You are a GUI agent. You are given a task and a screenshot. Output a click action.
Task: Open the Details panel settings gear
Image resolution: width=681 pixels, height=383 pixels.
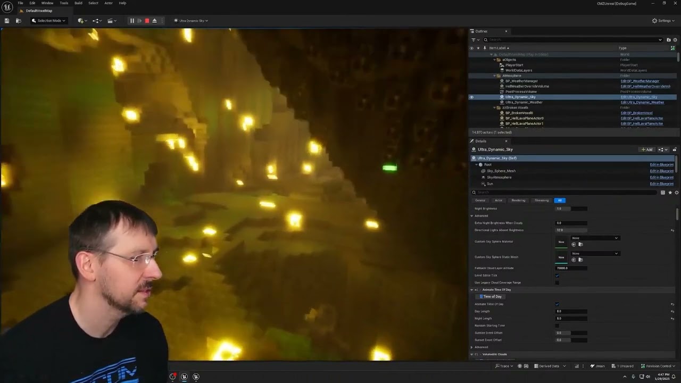tap(676, 193)
